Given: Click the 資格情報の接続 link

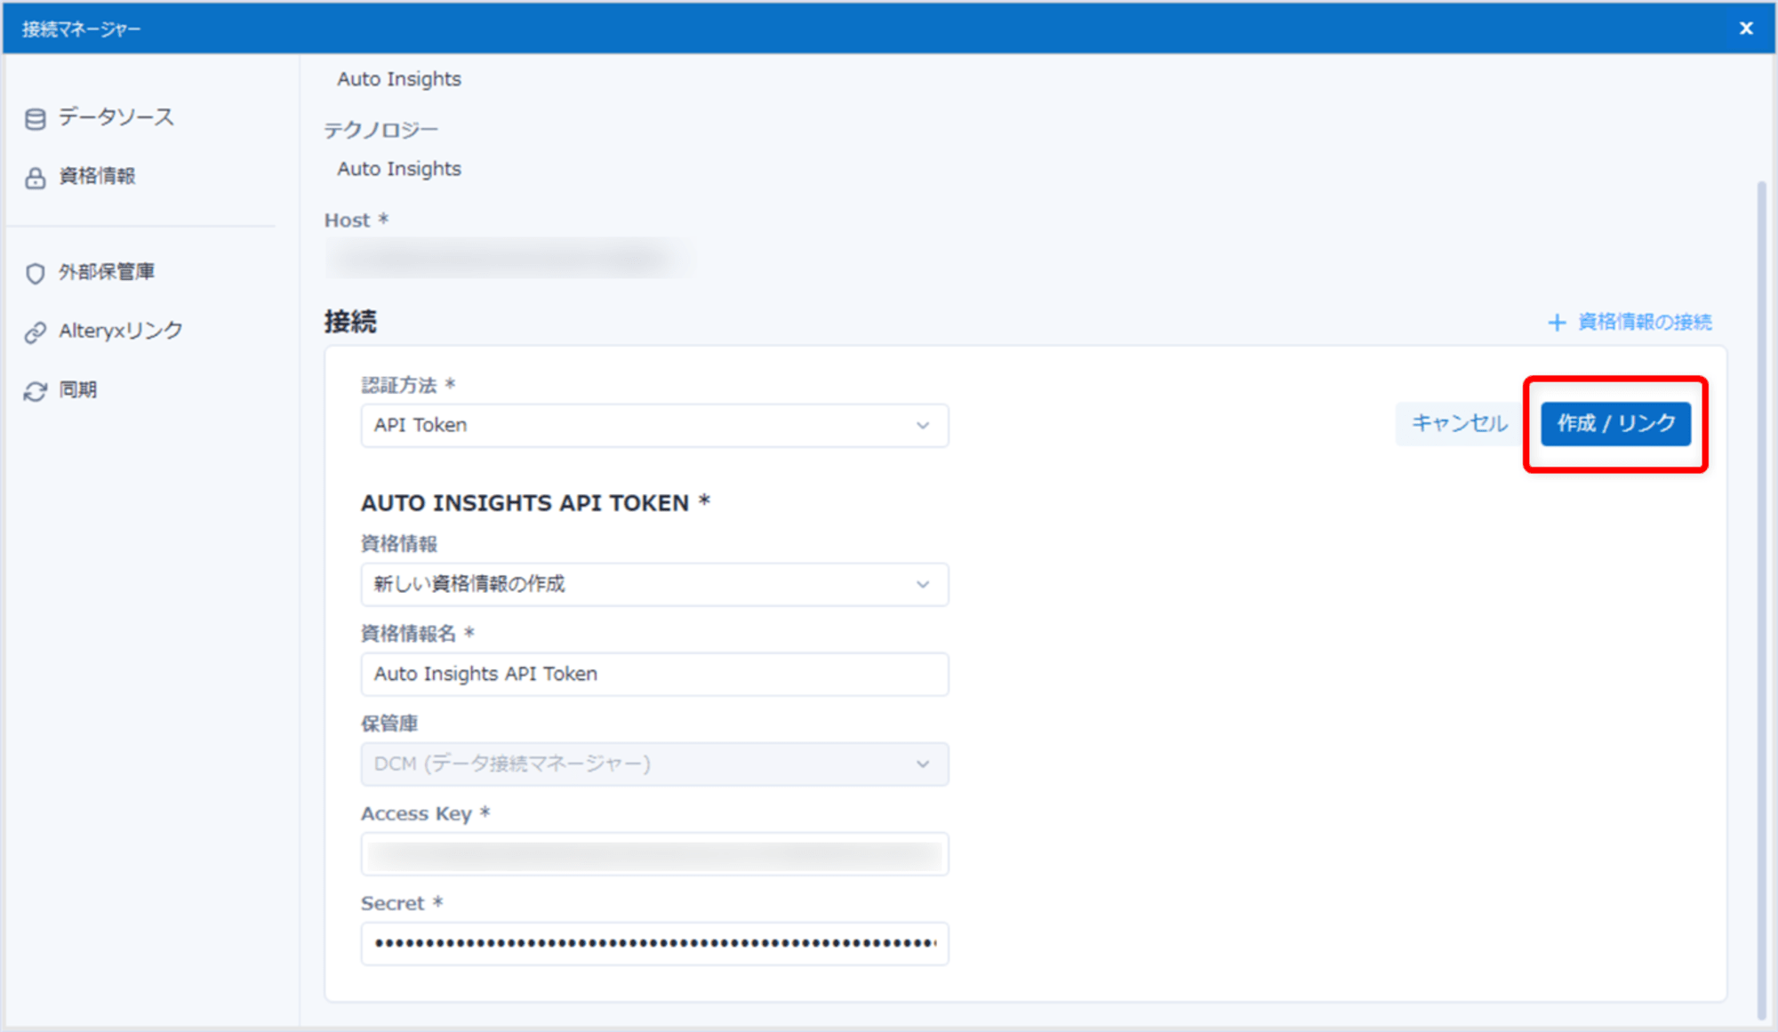Looking at the screenshot, I should (x=1645, y=322).
